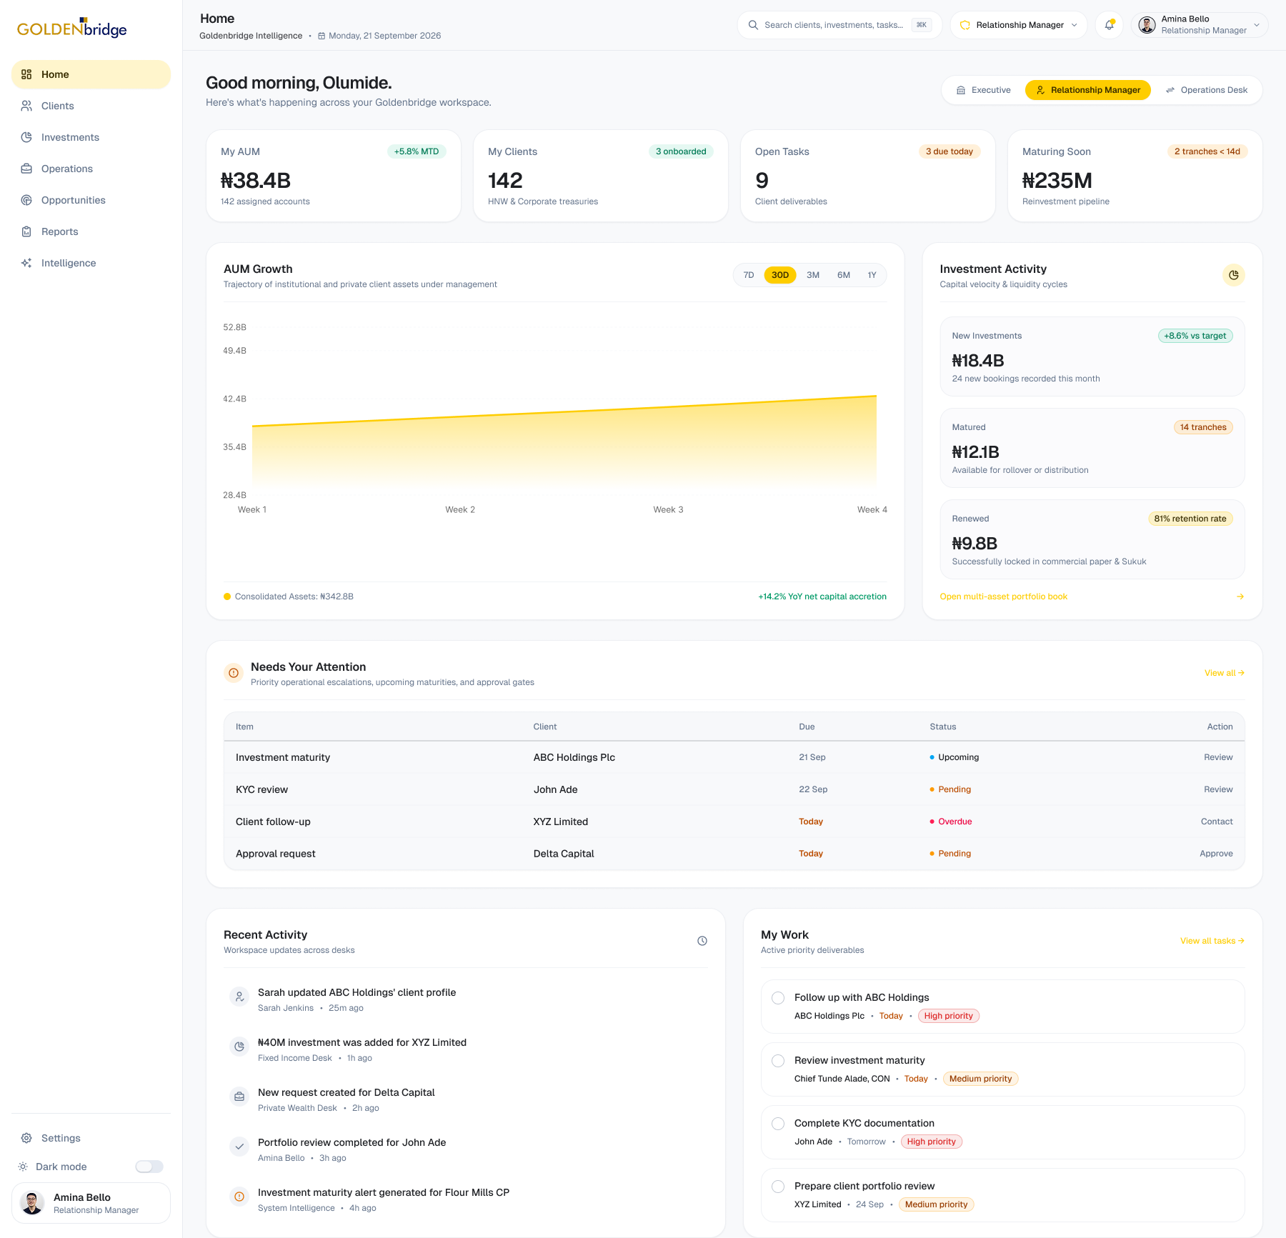Click the Intelligence sparkle icon in sidebar
Viewport: 1286px width, 1238px height.
click(x=26, y=263)
